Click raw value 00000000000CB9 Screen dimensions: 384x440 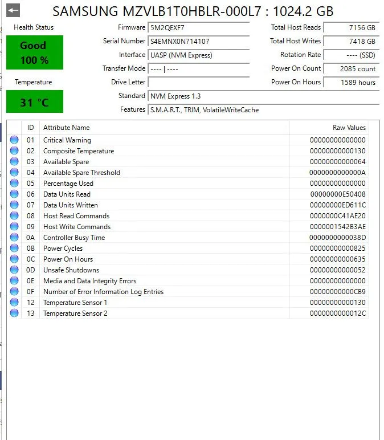click(338, 292)
